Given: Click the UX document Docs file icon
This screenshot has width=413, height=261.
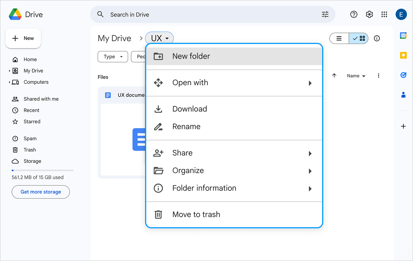Looking at the screenshot, I should [108, 95].
